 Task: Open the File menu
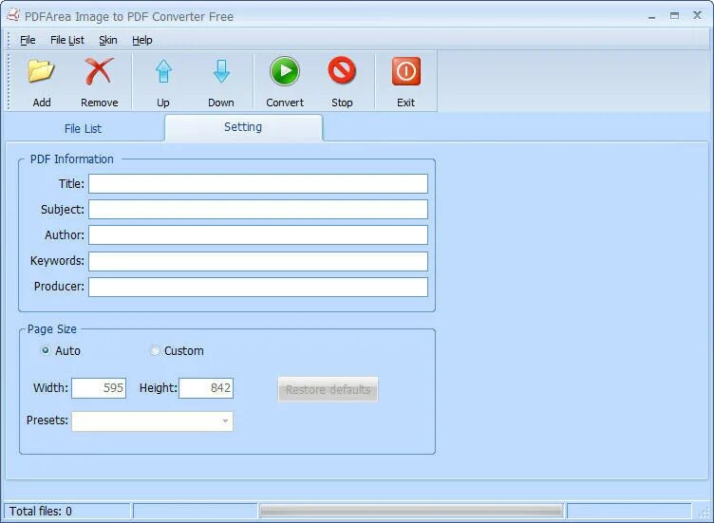[28, 40]
